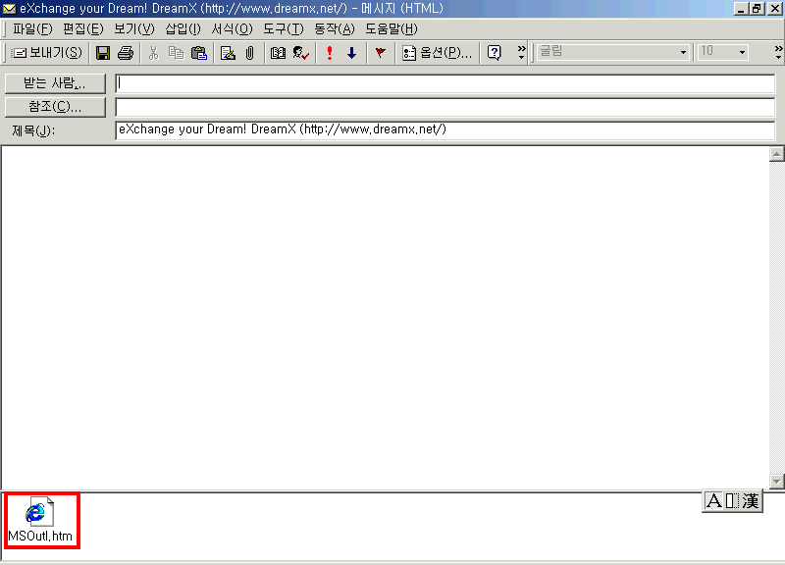Click the 받는 사람... recipient button
The image size is (785, 565).
click(x=55, y=83)
